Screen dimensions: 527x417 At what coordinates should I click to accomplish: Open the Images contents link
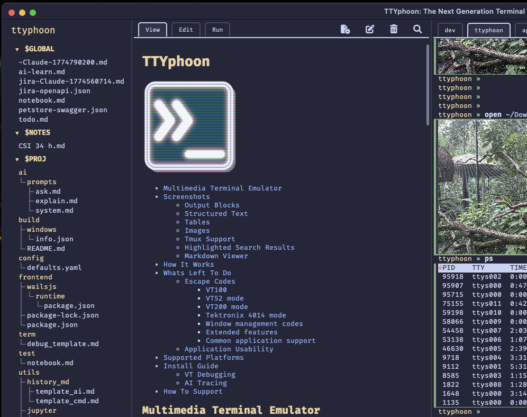pyautogui.click(x=197, y=231)
